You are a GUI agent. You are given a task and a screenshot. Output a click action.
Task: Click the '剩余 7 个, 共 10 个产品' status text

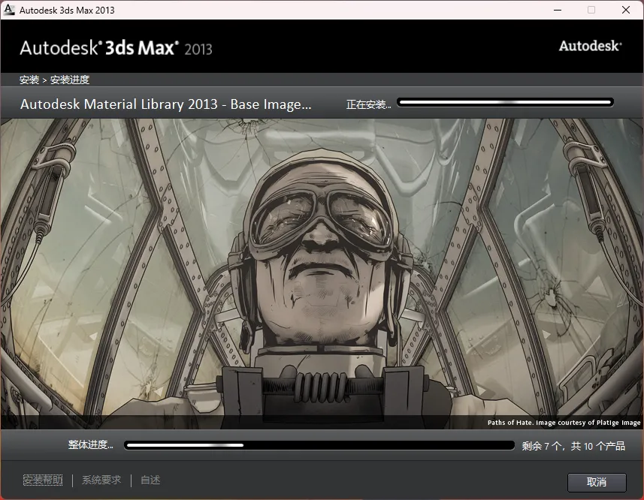(573, 446)
